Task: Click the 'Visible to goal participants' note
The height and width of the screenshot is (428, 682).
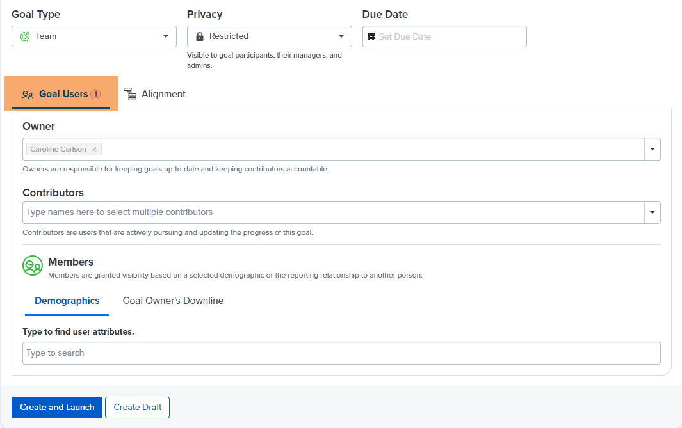Action: click(264, 60)
